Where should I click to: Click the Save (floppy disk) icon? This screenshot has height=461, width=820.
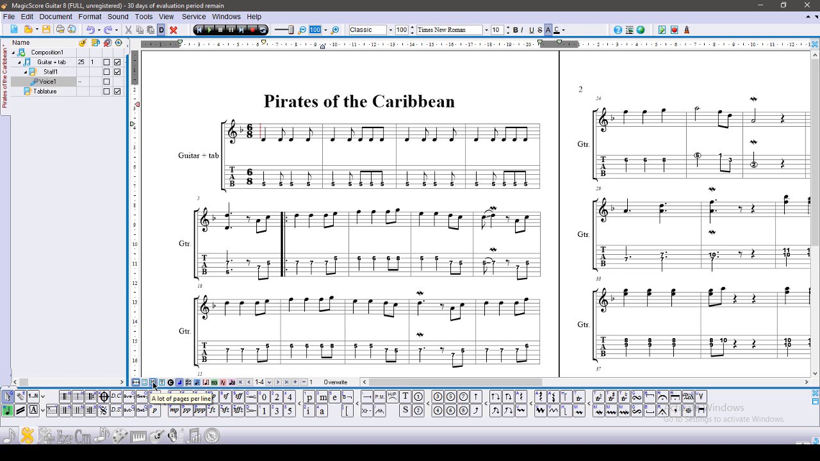(x=46, y=29)
